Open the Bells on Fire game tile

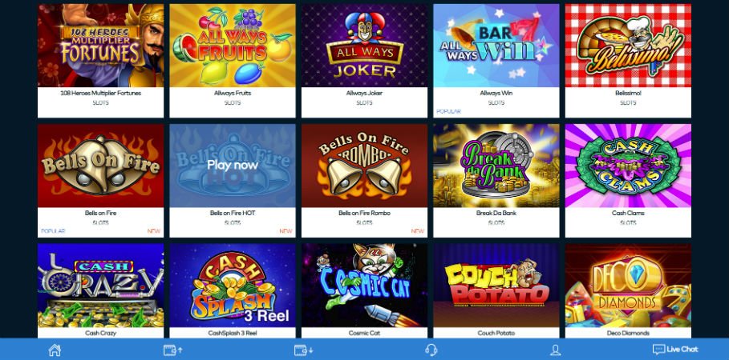point(100,166)
